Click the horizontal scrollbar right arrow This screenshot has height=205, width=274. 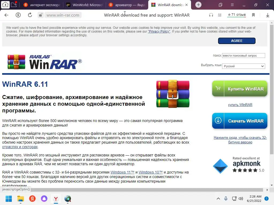pyautogui.click(x=267, y=190)
